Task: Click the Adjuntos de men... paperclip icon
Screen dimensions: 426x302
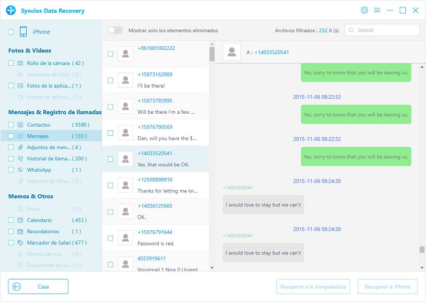Action: click(20, 147)
